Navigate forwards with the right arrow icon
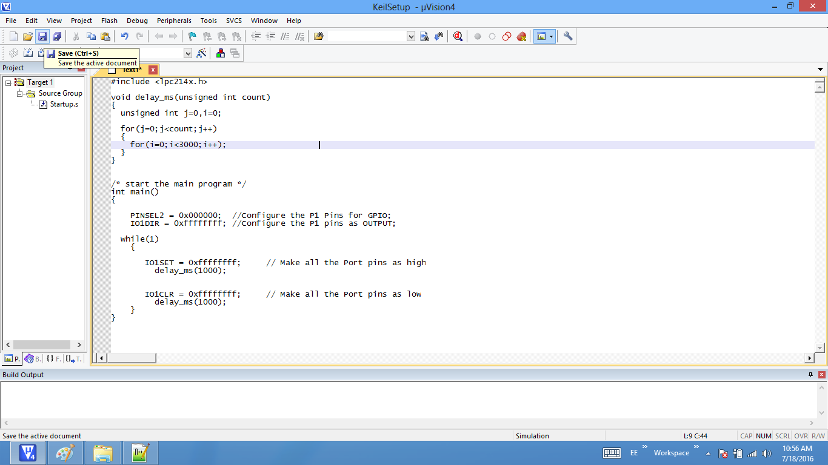This screenshot has height=465, width=828. pos(173,36)
